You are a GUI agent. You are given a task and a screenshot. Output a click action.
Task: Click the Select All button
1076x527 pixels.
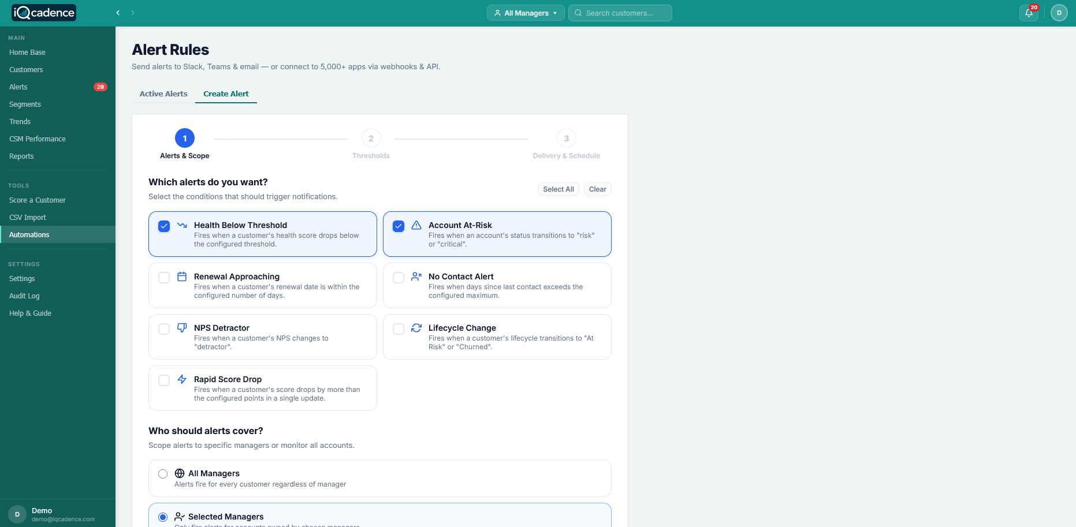point(558,189)
